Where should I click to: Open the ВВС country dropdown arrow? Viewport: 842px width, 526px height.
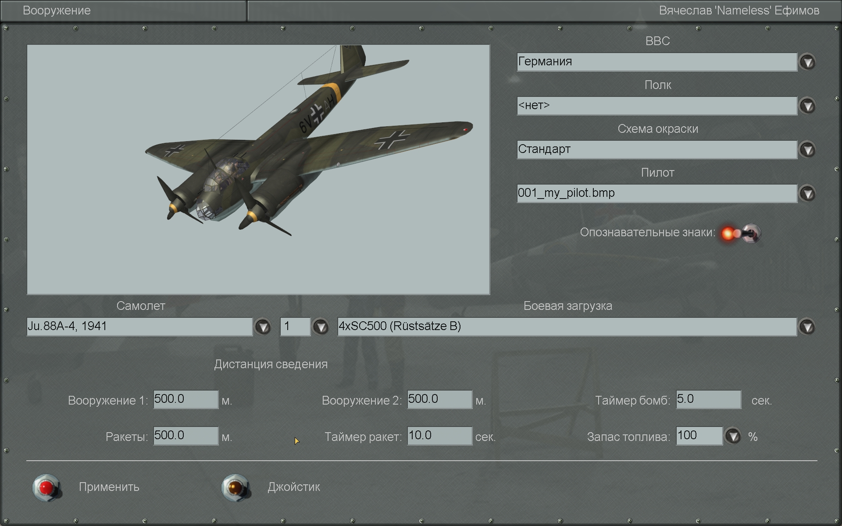(x=807, y=62)
